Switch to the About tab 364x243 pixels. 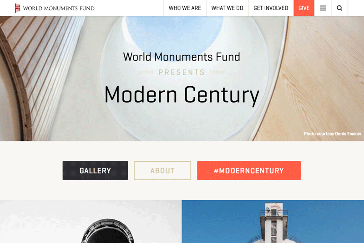162,171
